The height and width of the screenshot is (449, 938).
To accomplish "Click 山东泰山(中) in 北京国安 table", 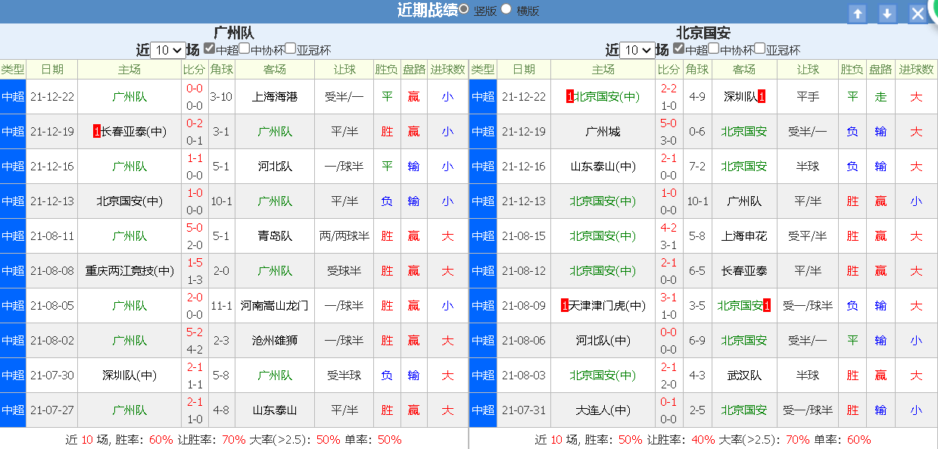I will click(603, 167).
